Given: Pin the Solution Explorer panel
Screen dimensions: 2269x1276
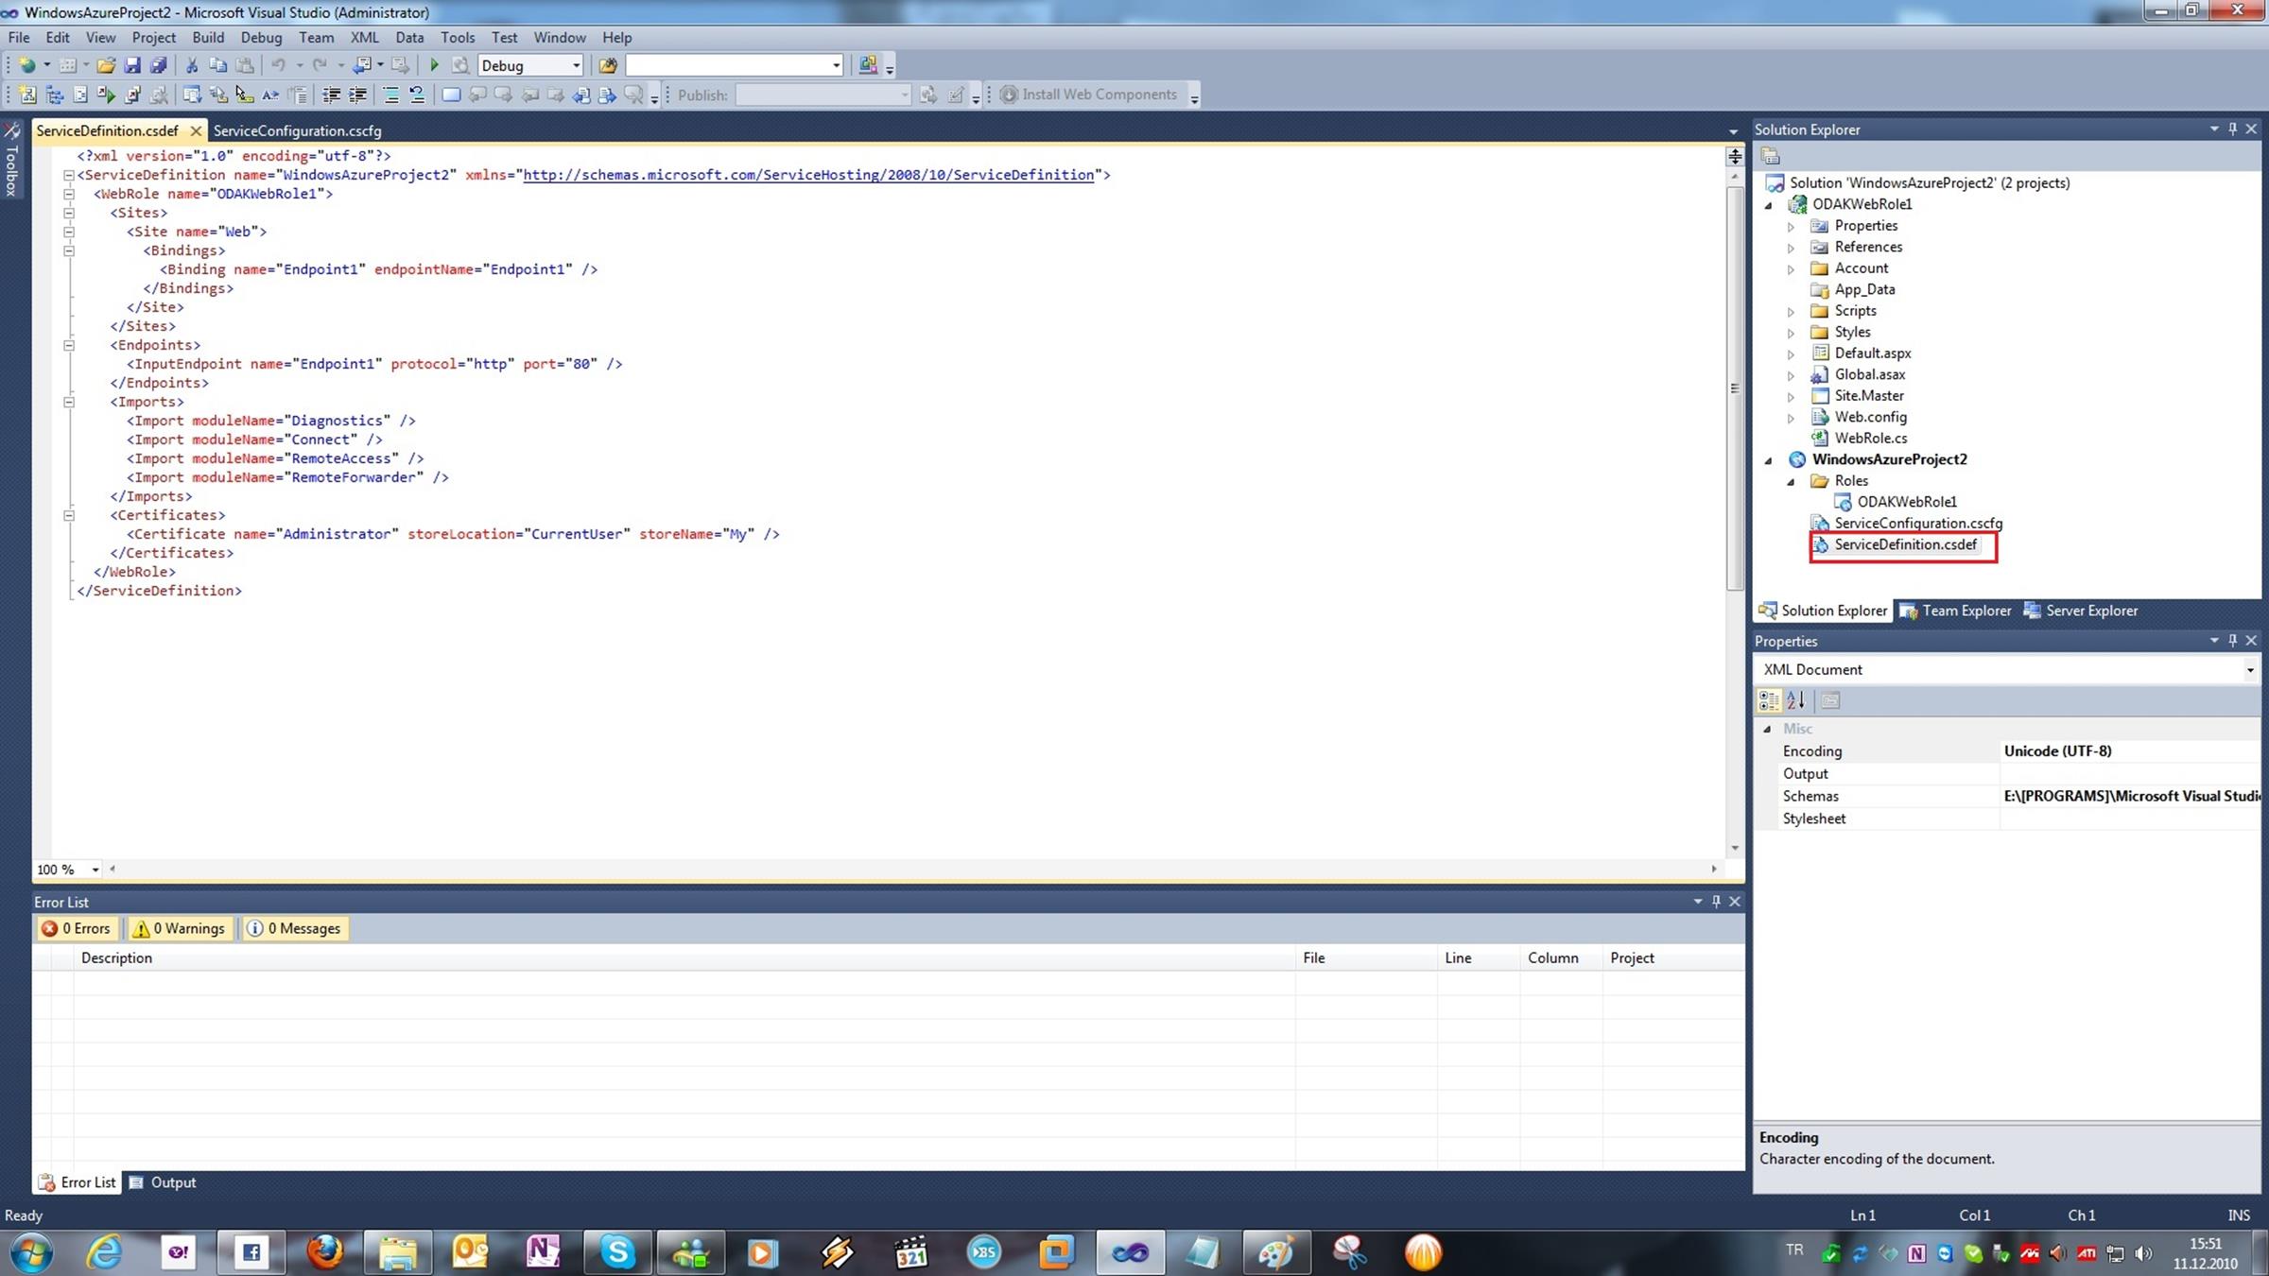Looking at the screenshot, I should 2232,129.
